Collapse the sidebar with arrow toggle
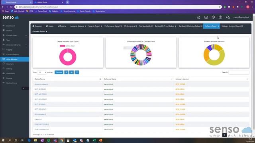The image size is (255, 143). coord(24,88)
